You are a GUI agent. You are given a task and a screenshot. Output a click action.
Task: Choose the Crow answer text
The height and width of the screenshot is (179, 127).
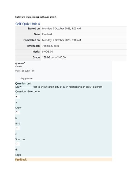[x=18, y=108]
